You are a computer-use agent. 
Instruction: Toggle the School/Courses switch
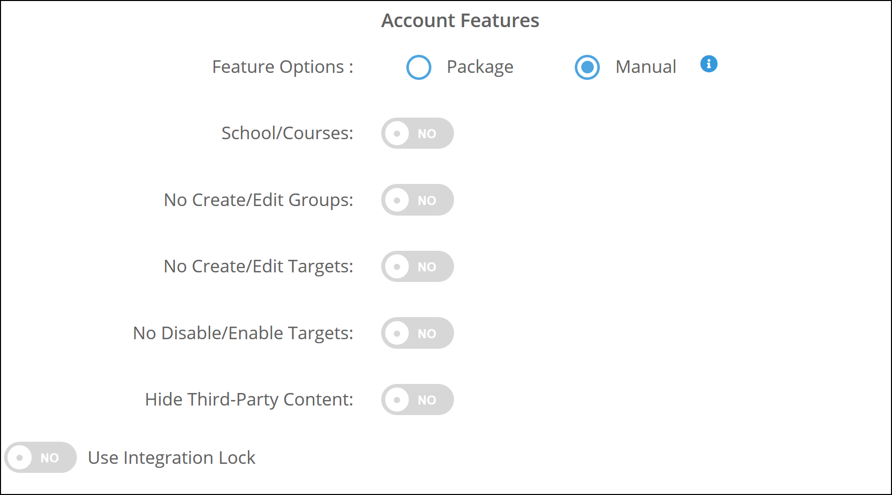[417, 133]
